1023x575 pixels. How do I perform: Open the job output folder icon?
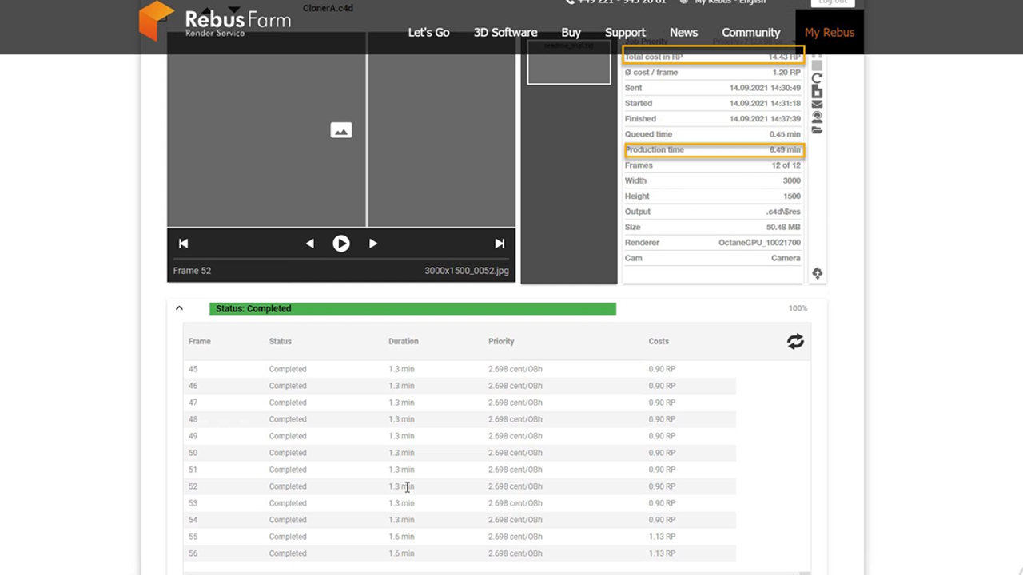817,129
